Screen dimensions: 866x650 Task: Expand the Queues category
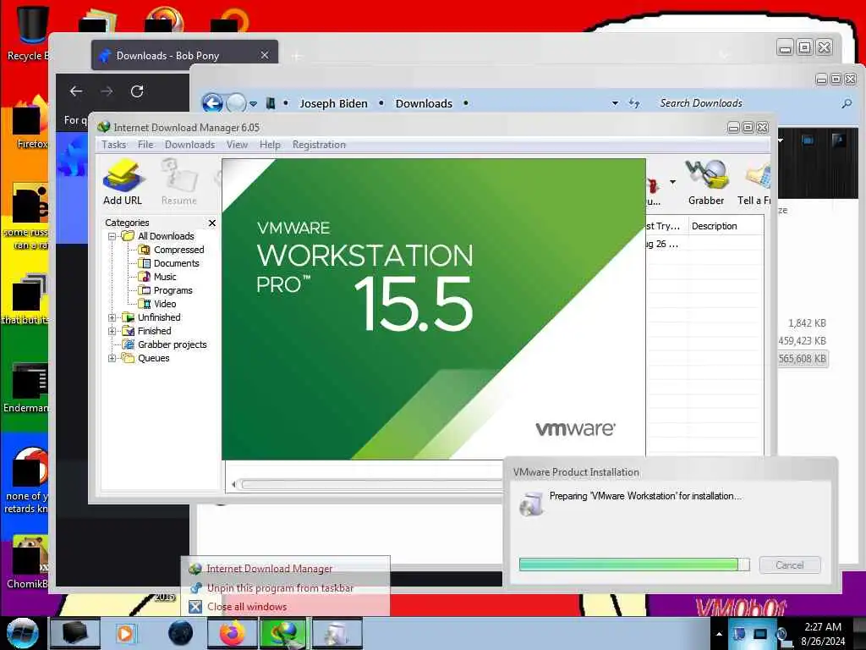coord(112,358)
